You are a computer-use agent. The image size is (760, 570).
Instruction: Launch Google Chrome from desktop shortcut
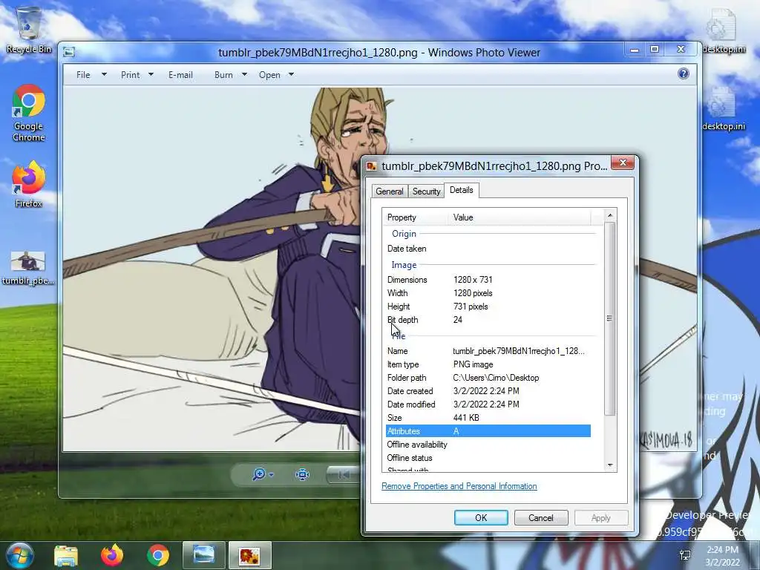pos(29,114)
